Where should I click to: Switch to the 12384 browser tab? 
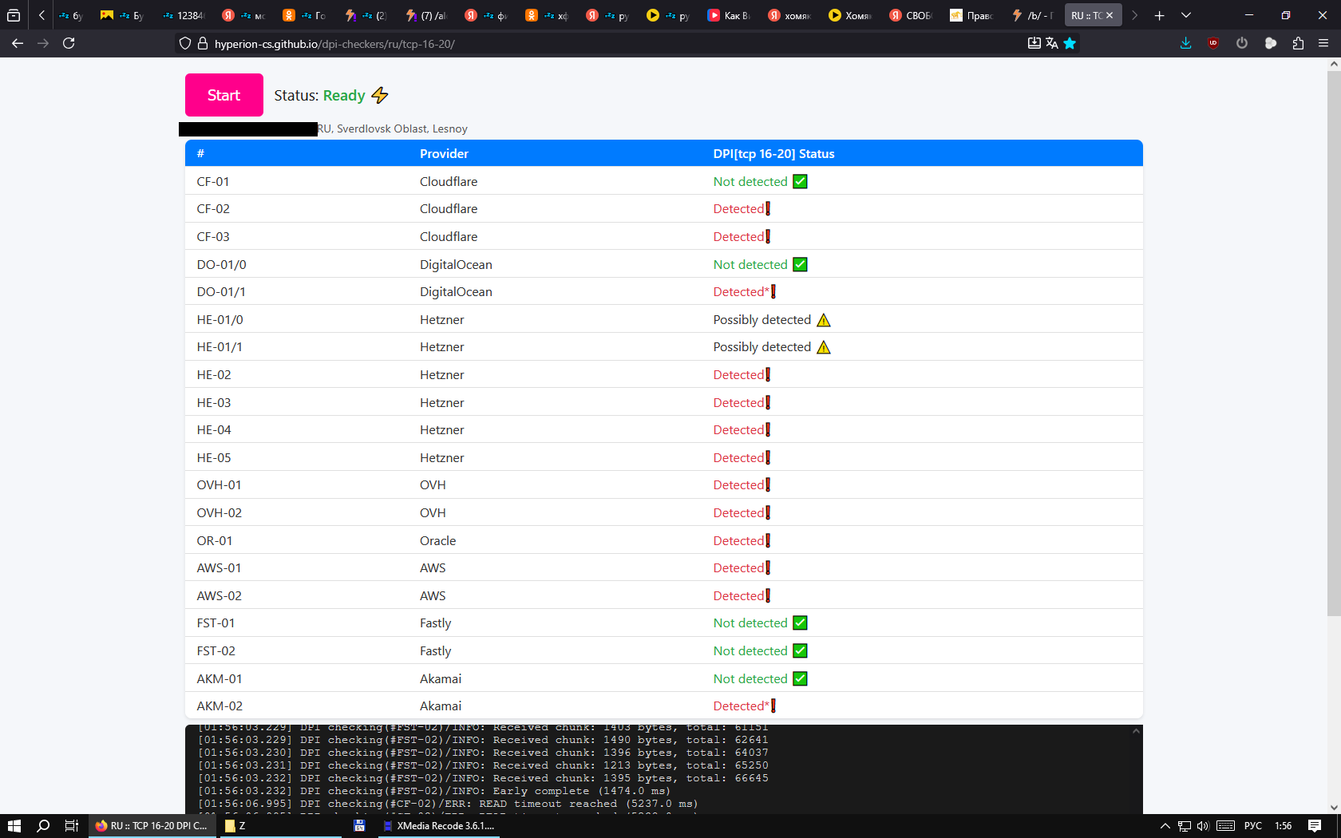click(182, 15)
